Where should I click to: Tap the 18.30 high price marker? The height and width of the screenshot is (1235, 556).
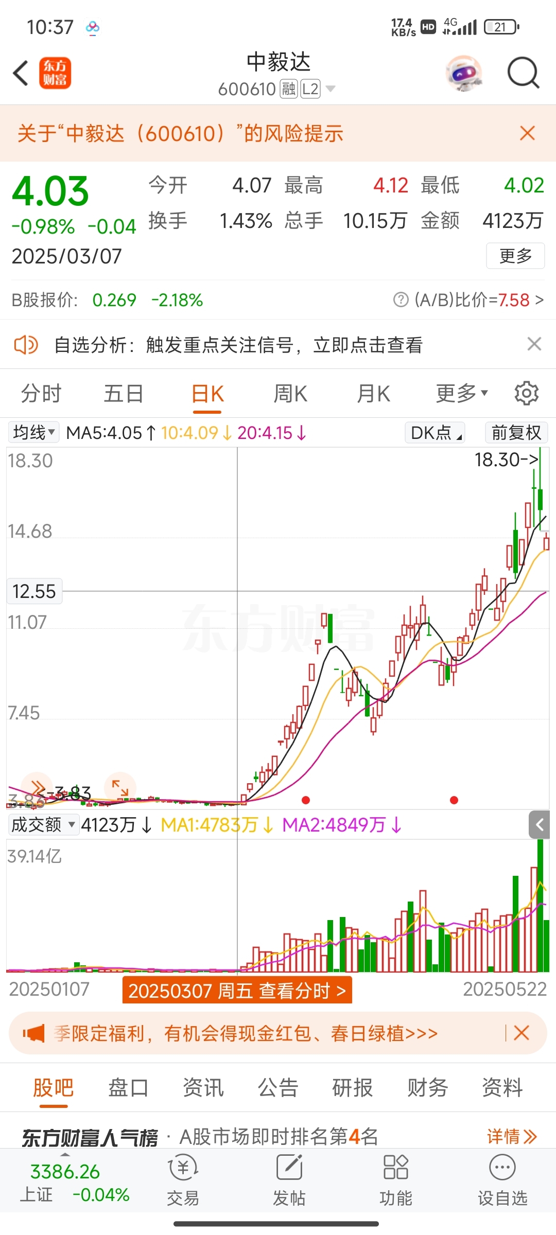[507, 460]
